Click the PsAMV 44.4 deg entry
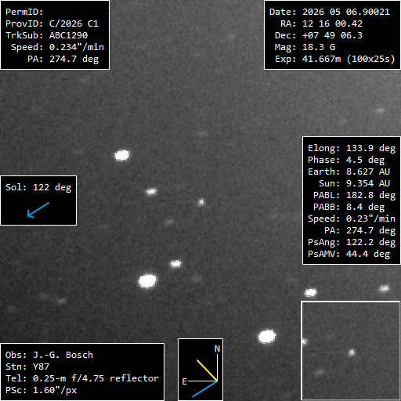This screenshot has width=401, height=401. tap(349, 254)
